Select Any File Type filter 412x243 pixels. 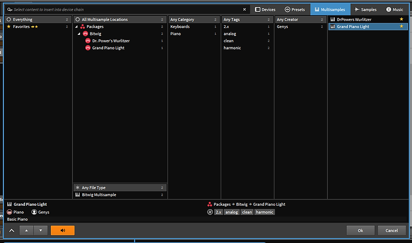tap(120, 188)
